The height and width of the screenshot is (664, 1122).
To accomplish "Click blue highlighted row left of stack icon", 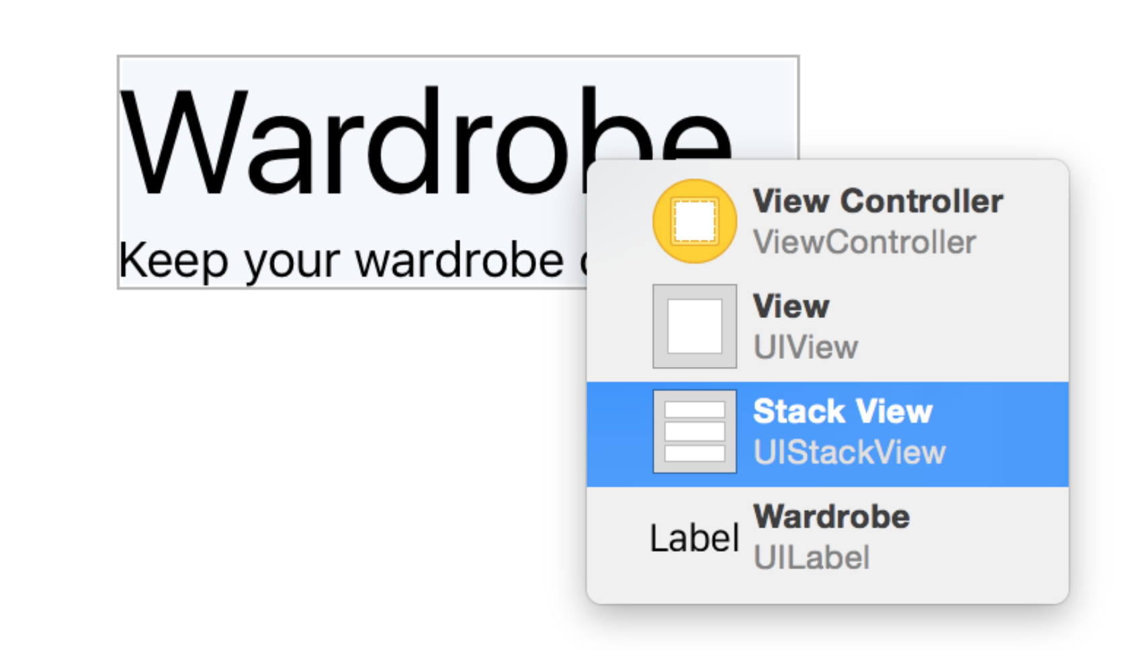I will [618, 434].
